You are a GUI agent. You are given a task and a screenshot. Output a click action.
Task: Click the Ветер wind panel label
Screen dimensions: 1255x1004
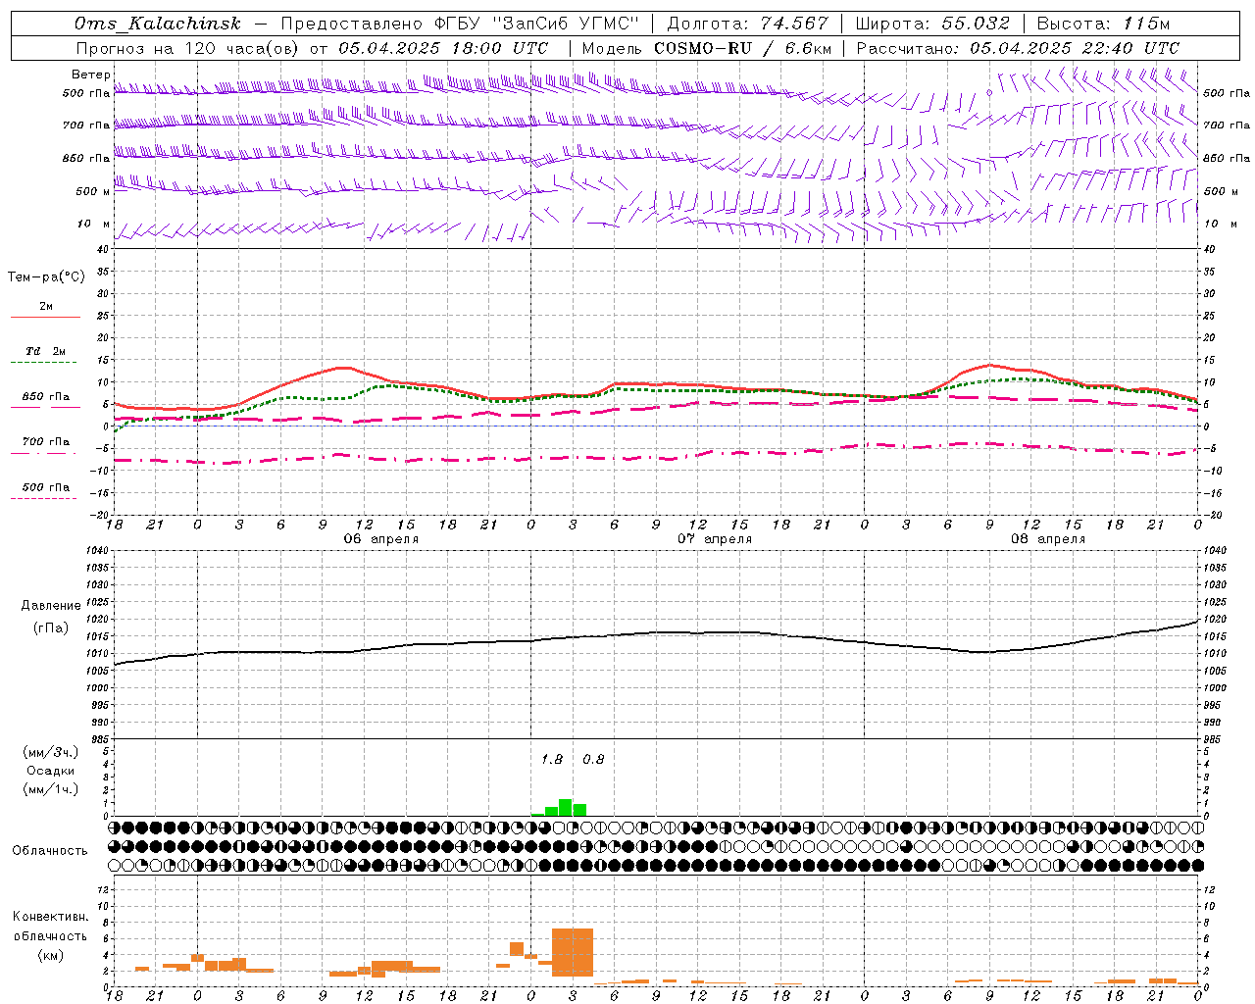tap(90, 75)
